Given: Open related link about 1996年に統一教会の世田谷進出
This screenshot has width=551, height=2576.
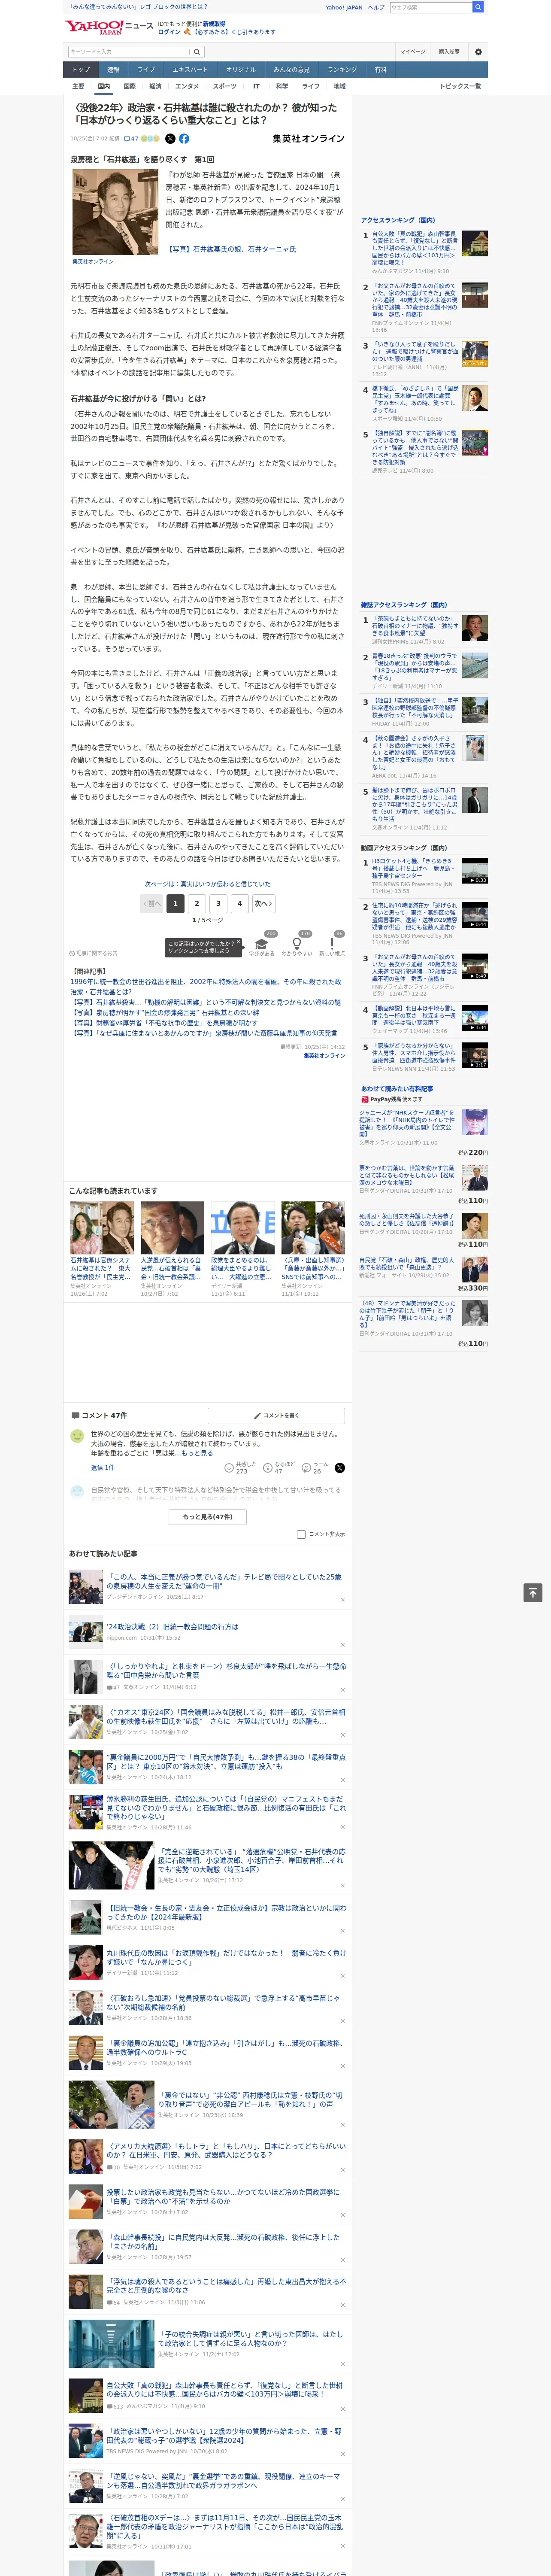Looking at the screenshot, I should pos(205,987).
